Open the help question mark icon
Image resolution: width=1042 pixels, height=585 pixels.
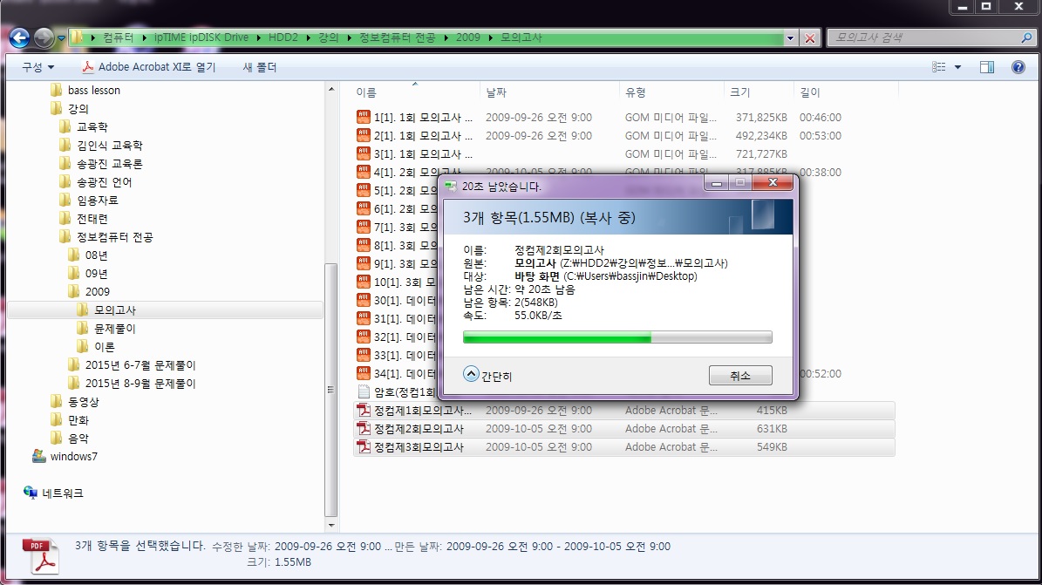1018,67
